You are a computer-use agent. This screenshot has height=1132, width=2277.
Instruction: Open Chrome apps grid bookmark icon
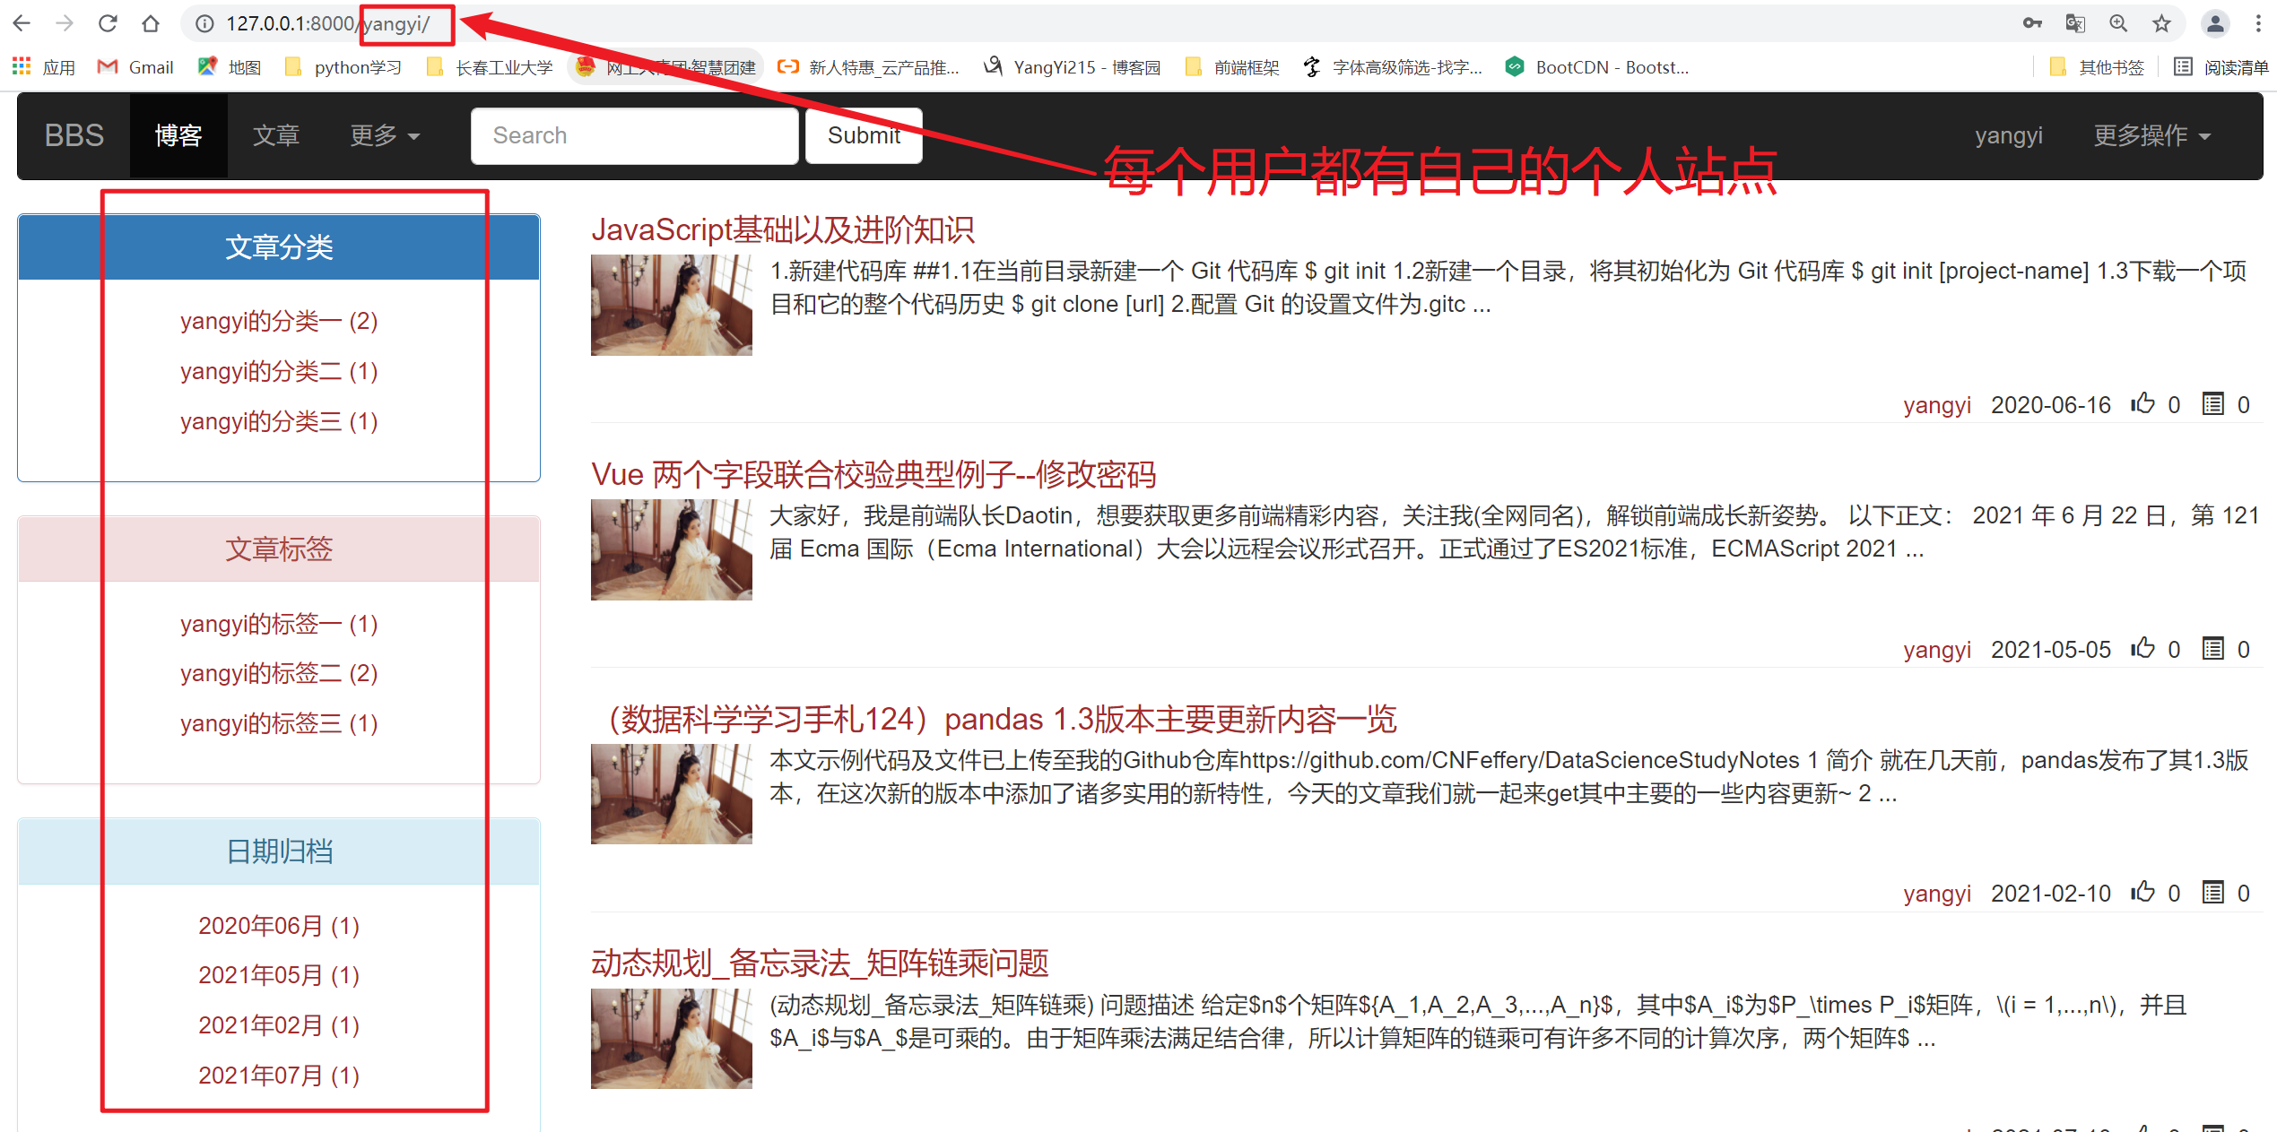[22, 66]
